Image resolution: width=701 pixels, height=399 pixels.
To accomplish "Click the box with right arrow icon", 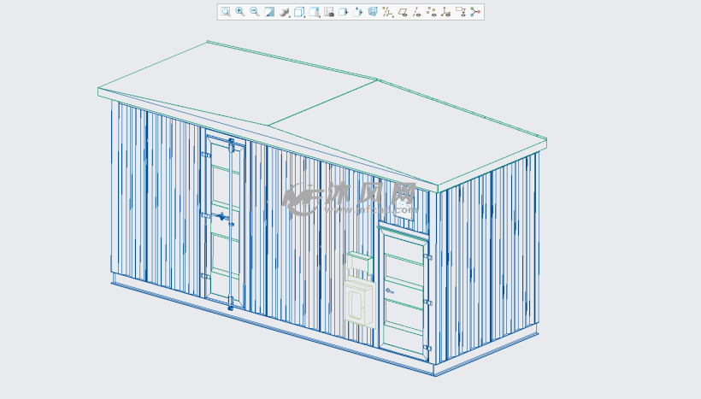I will point(343,12).
